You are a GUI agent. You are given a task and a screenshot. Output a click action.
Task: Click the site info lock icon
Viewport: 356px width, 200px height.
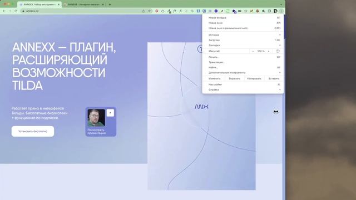[x=23, y=11]
